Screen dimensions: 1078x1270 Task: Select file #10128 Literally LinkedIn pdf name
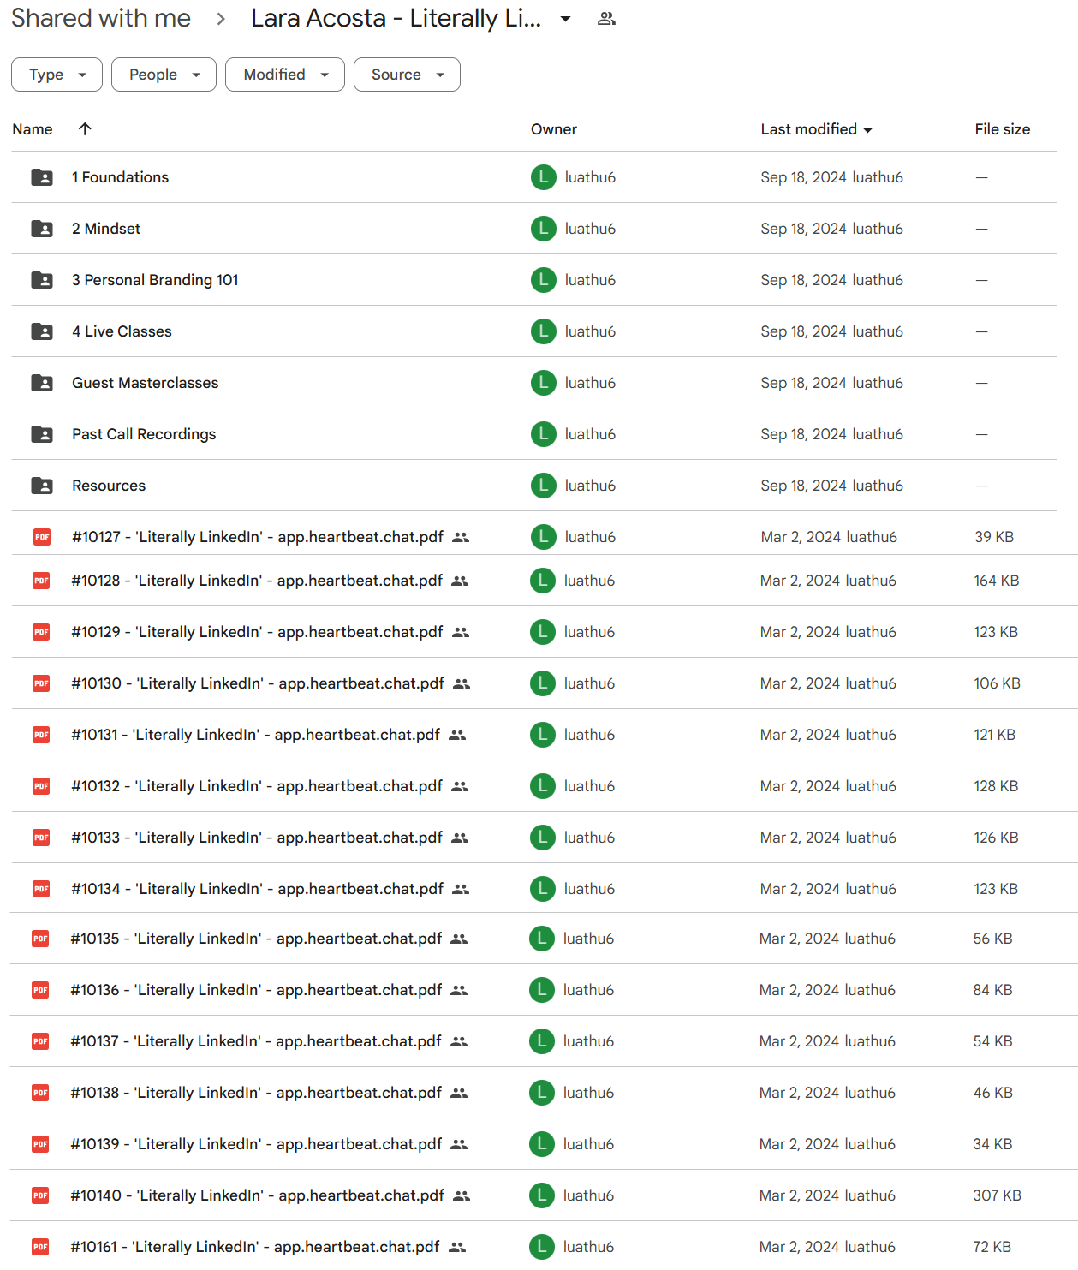(x=257, y=581)
